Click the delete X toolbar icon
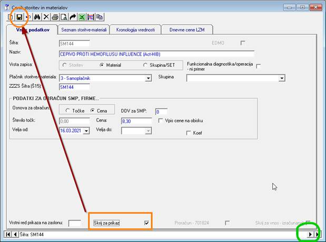 pos(46,17)
